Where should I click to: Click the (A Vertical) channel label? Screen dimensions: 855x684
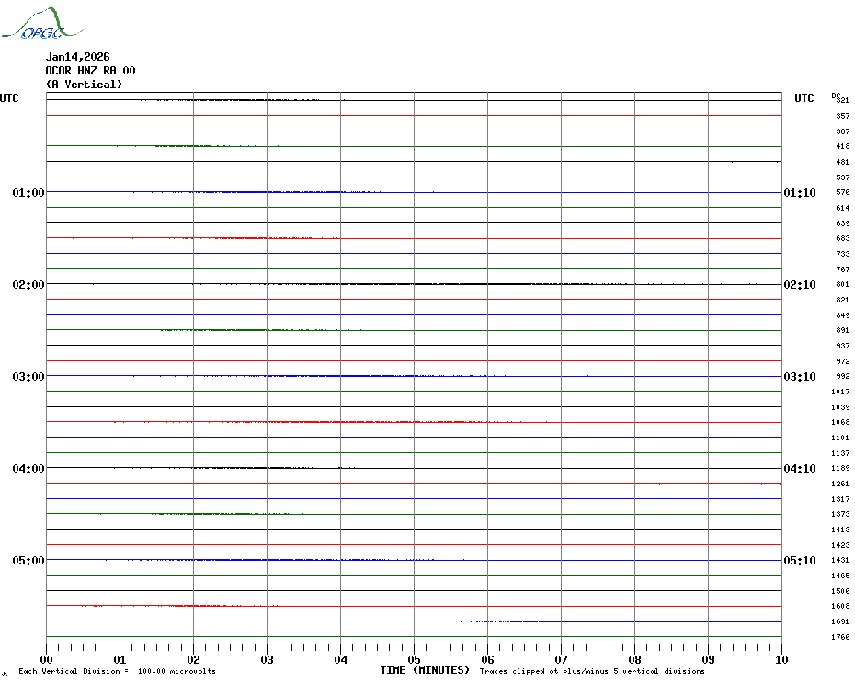[84, 85]
